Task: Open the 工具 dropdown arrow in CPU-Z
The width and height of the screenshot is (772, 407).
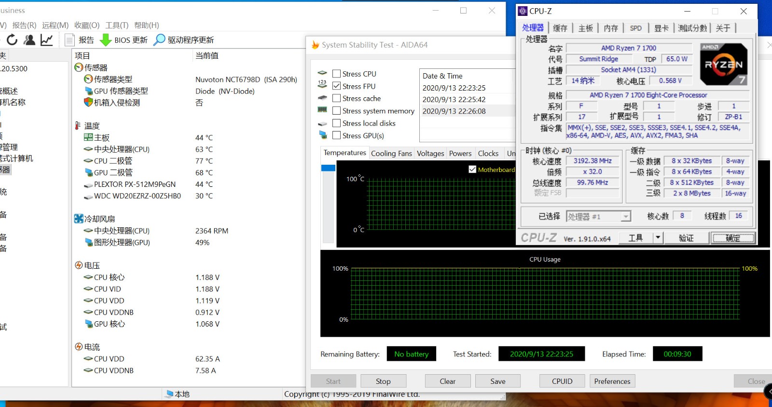Action: (657, 237)
